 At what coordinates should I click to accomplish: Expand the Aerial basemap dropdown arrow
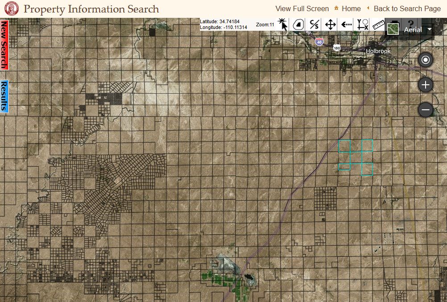coord(429,29)
